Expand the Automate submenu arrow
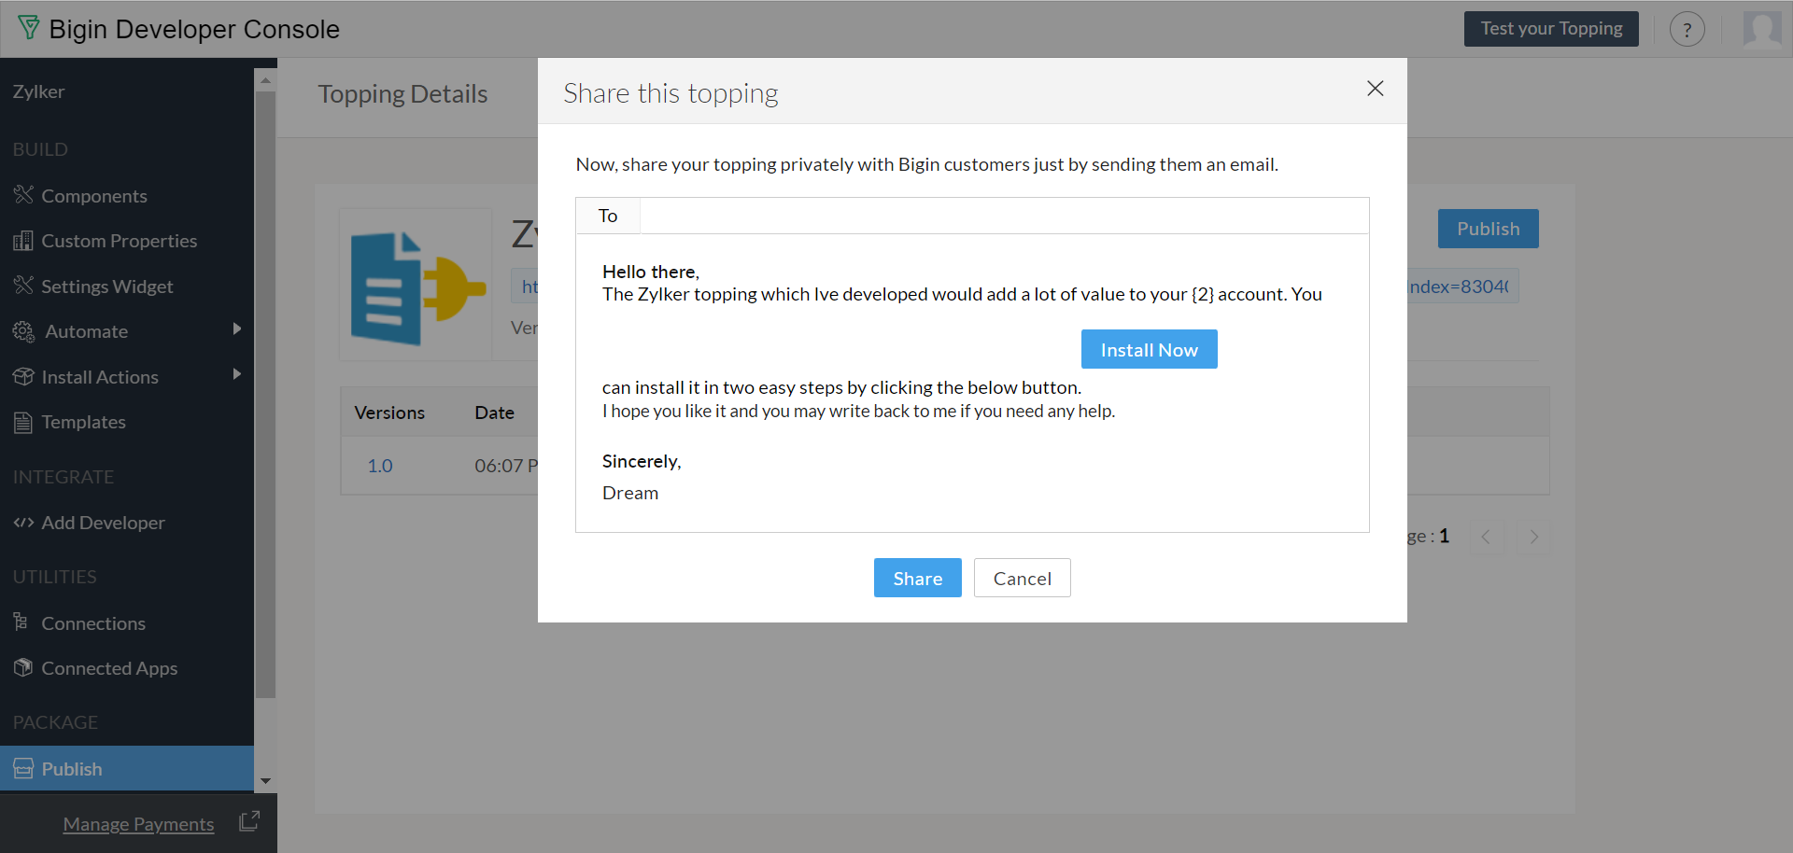 tap(237, 329)
